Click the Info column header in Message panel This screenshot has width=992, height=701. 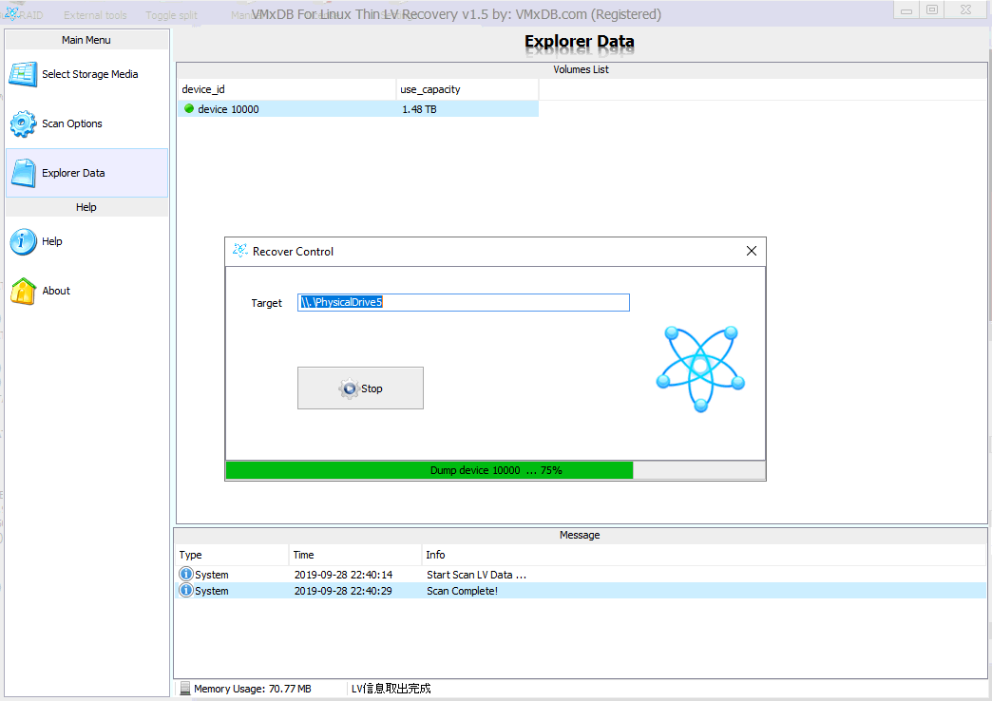tap(704, 555)
